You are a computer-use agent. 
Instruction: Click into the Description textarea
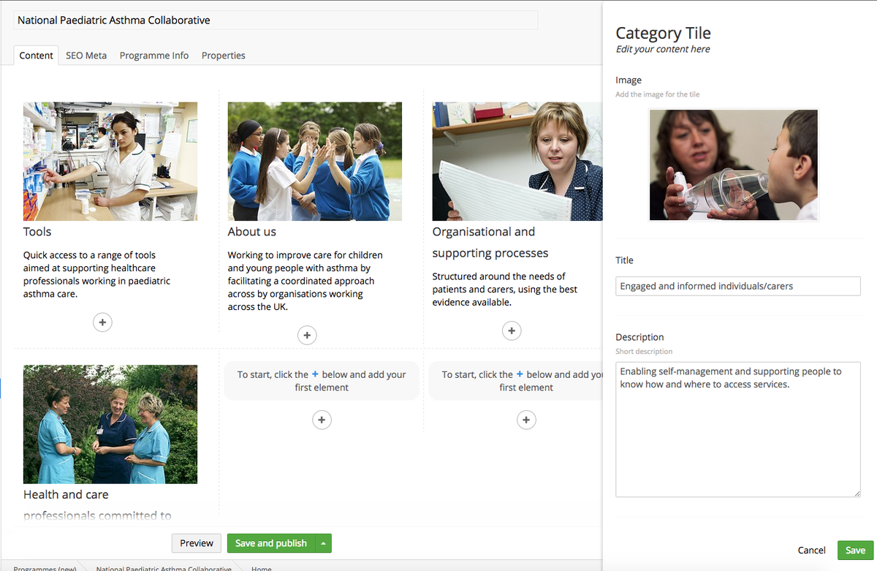(x=738, y=429)
